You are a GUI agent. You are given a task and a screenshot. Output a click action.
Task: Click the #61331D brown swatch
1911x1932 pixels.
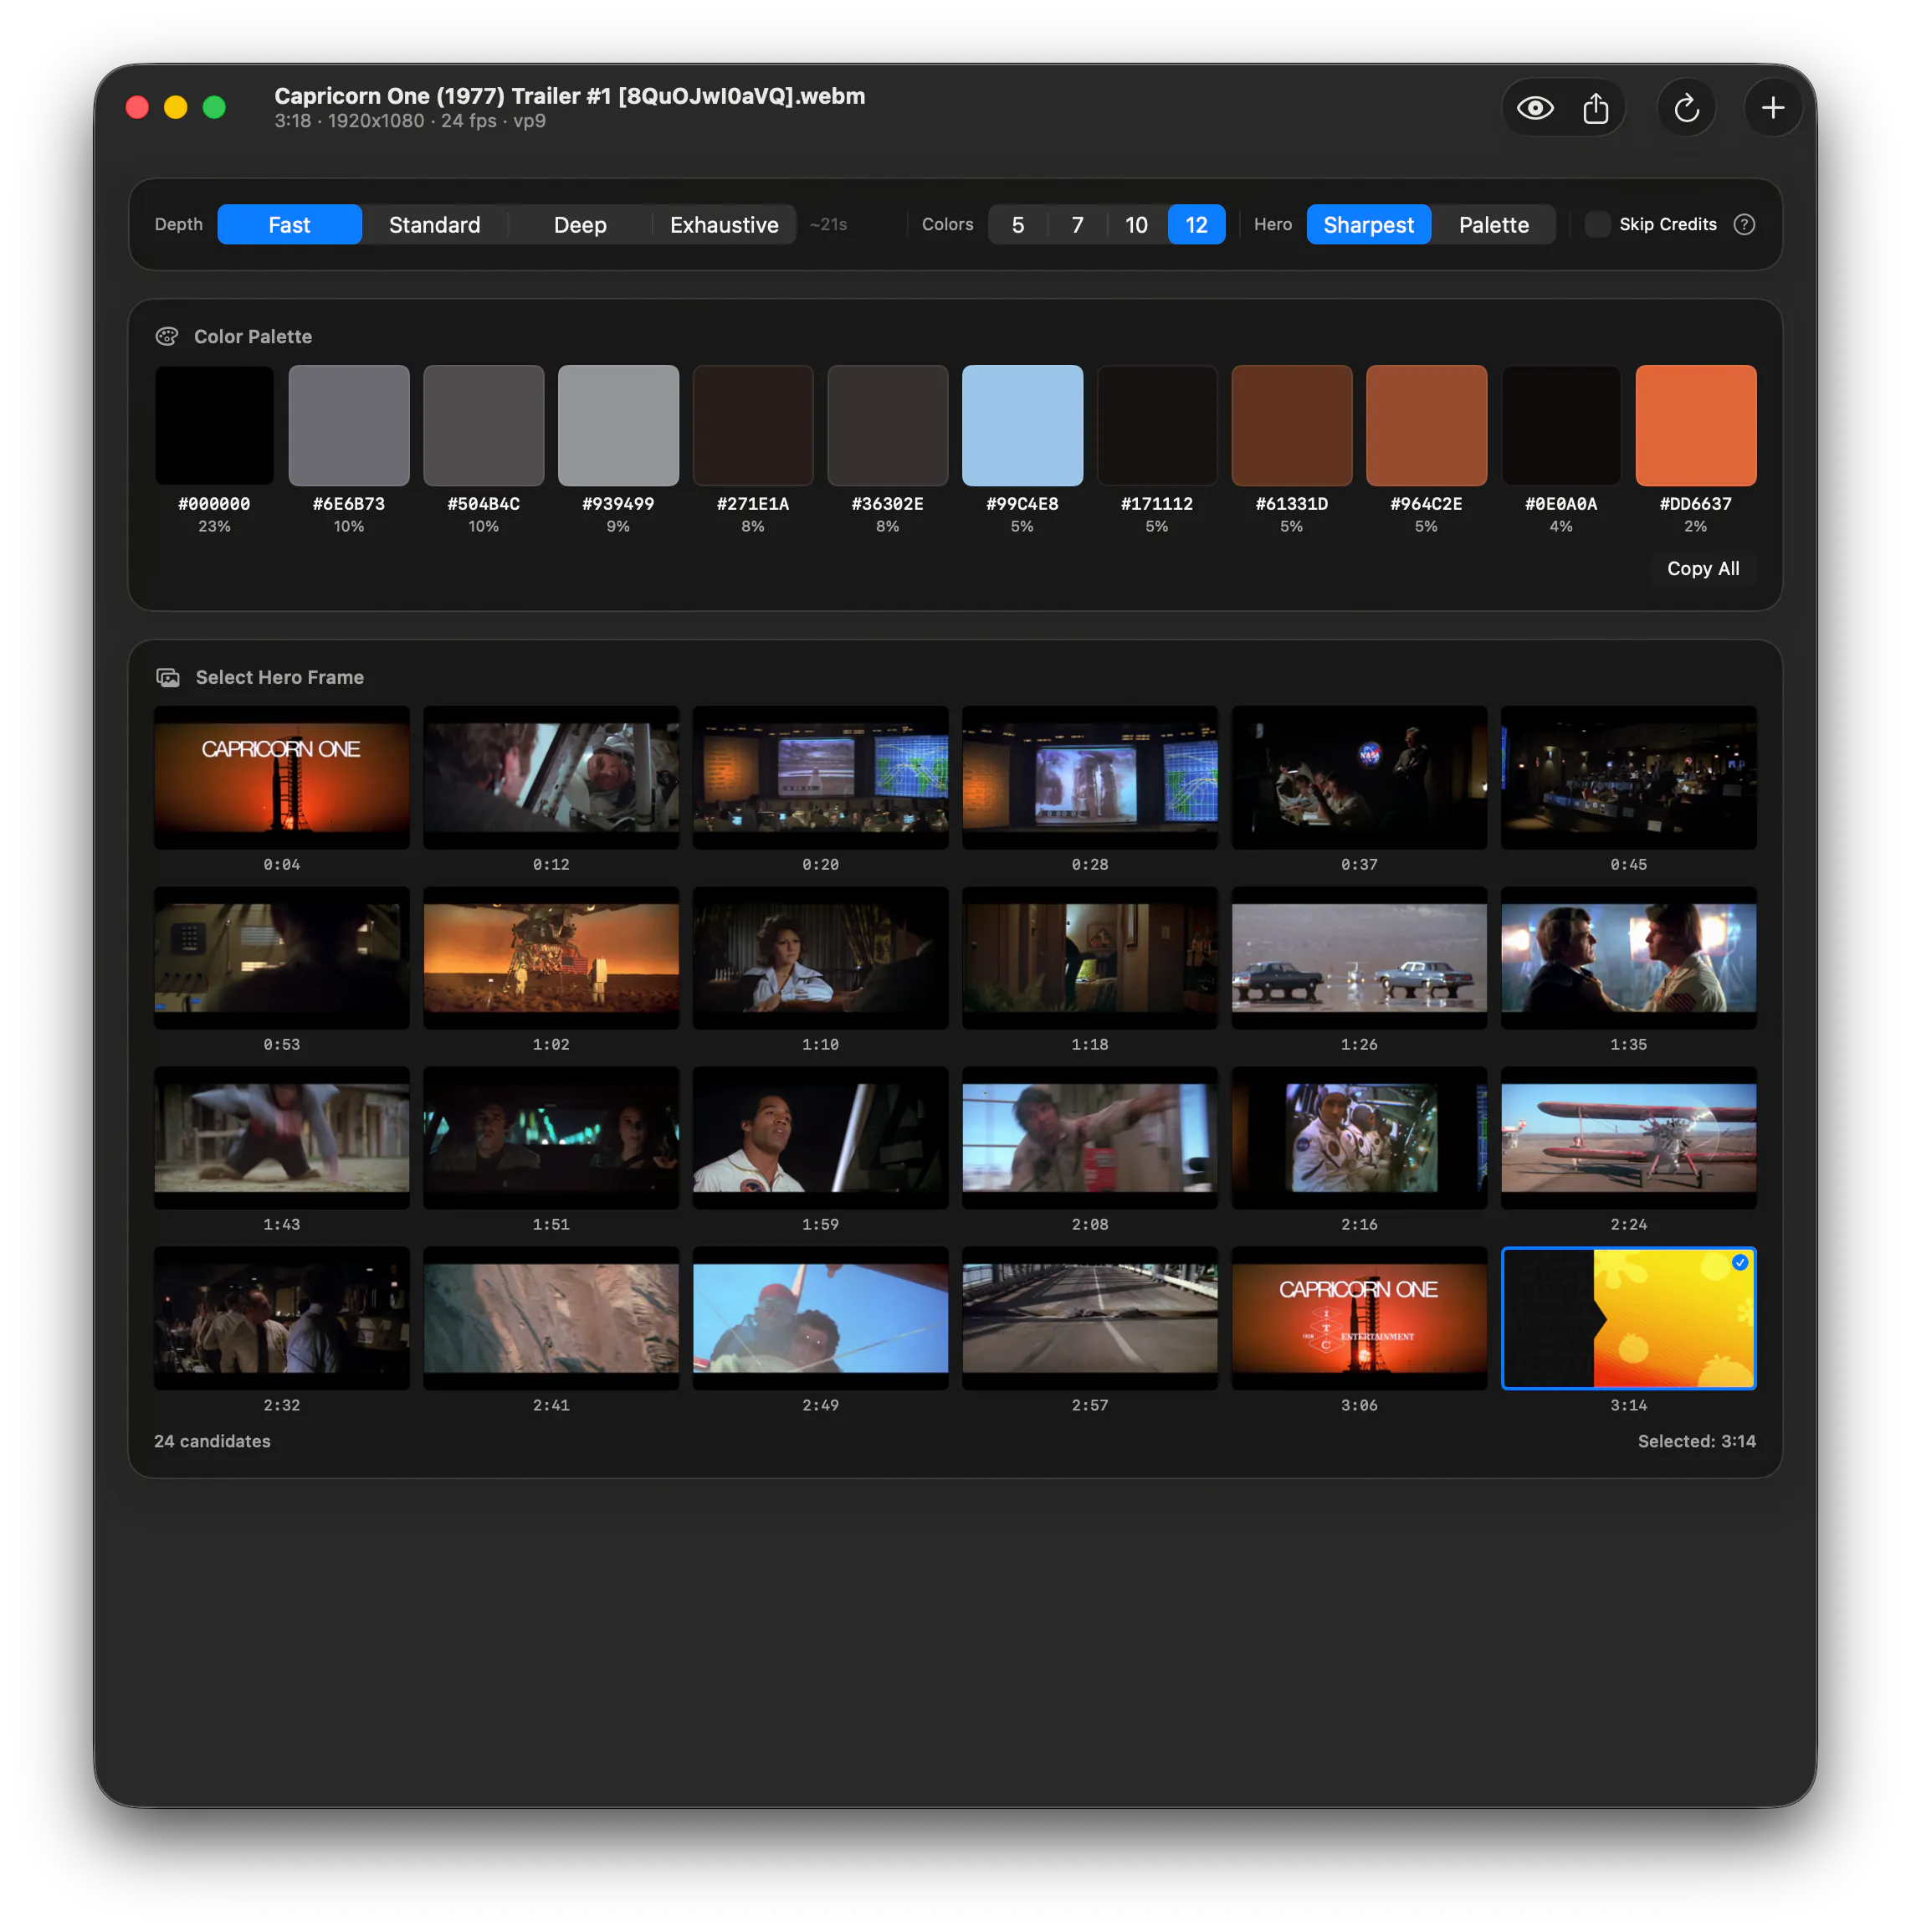(x=1293, y=425)
